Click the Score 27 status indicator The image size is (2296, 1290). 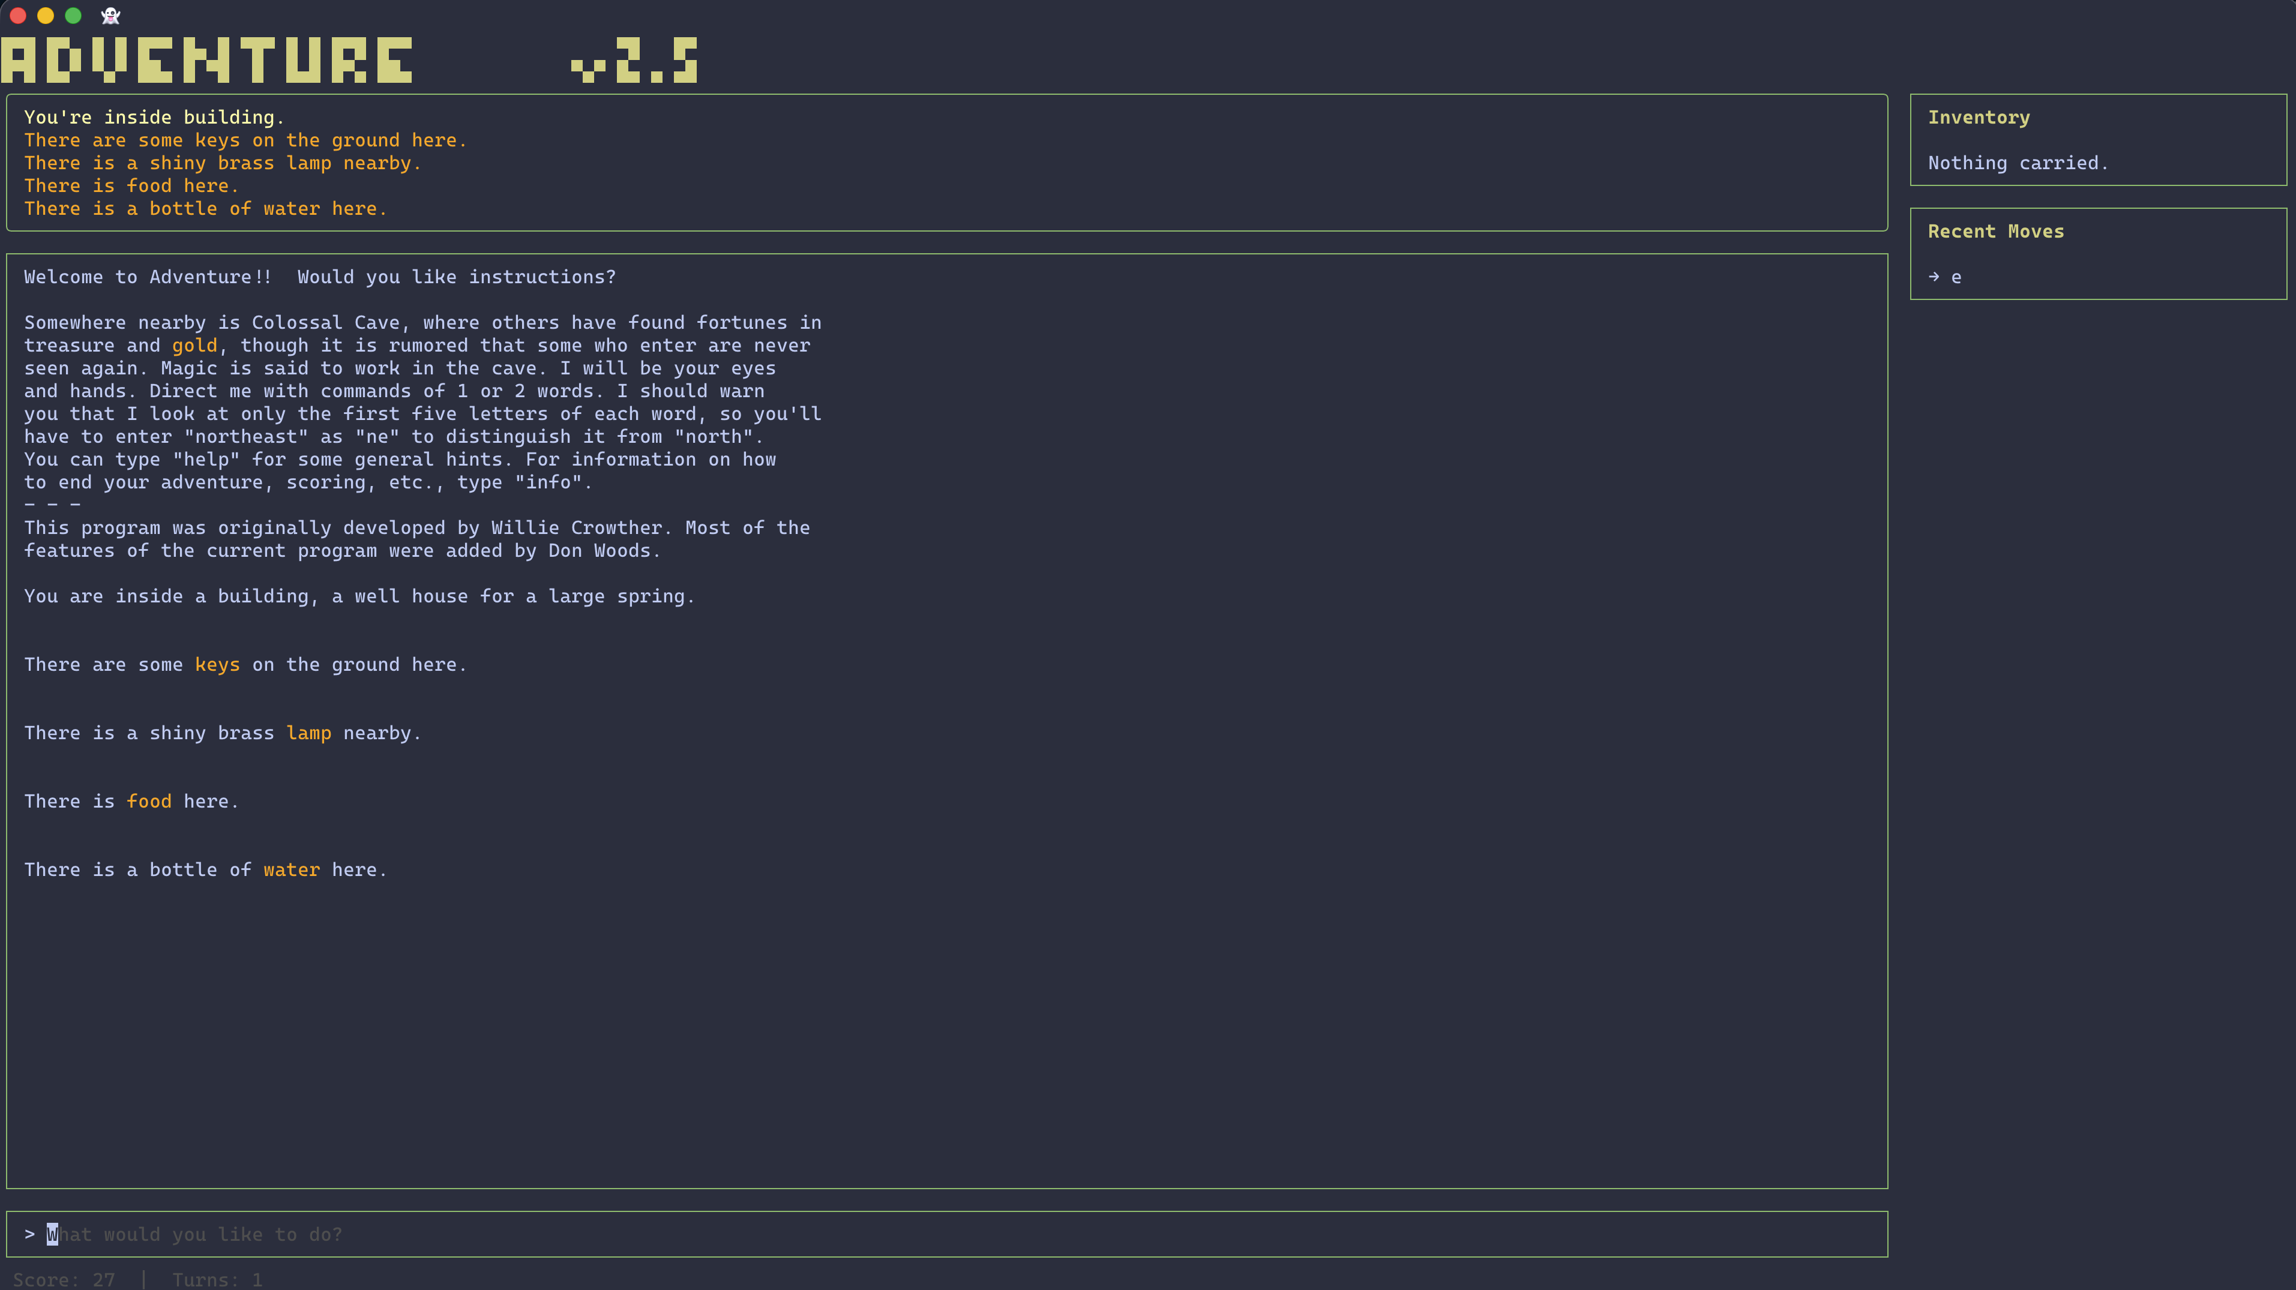(64, 1279)
